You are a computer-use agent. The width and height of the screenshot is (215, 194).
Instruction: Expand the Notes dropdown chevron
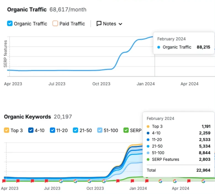point(120,24)
